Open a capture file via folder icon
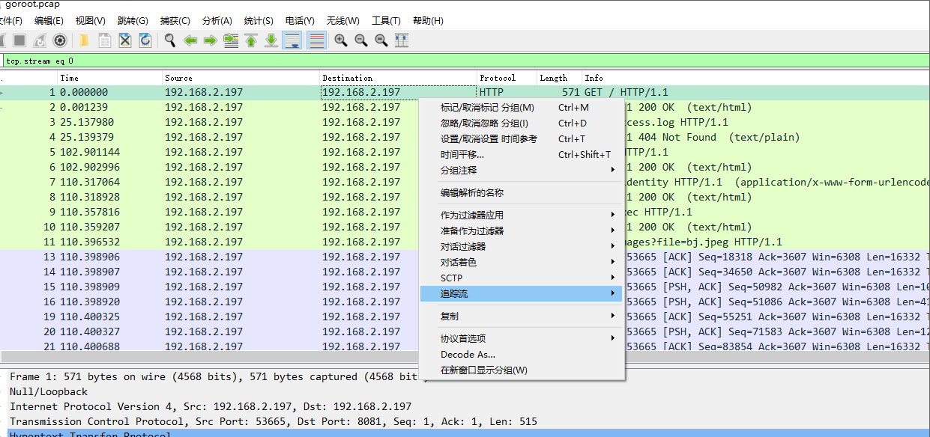Screen dimensions: 930x437 coord(85,40)
